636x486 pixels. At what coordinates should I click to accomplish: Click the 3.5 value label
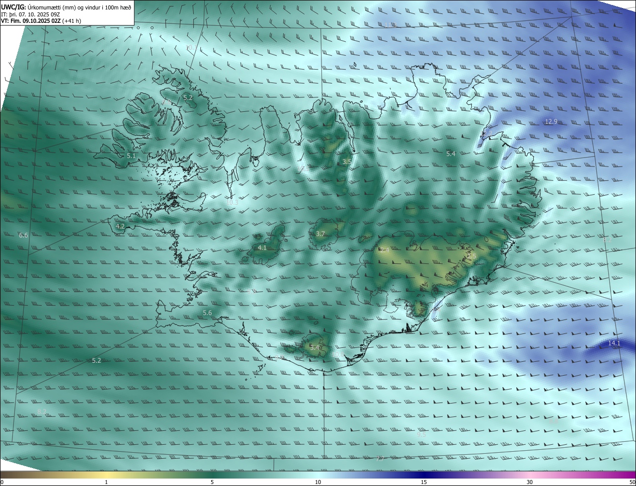[347, 162]
